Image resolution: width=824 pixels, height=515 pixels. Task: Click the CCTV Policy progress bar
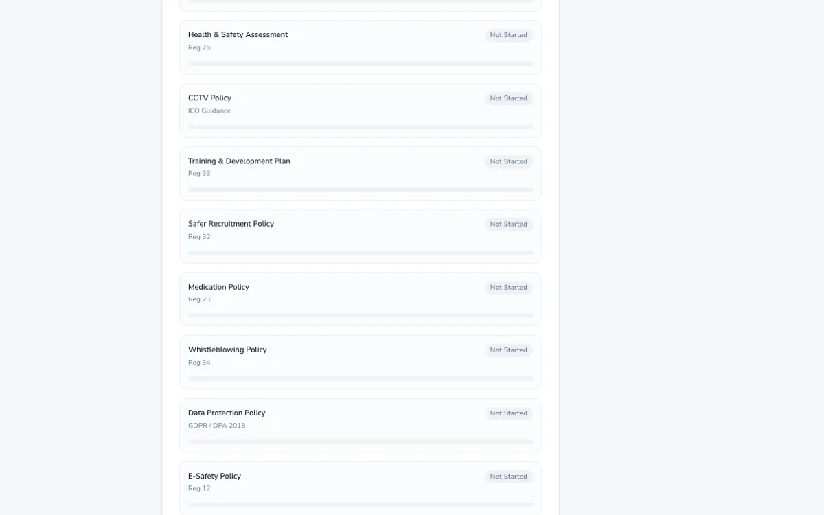click(x=360, y=126)
